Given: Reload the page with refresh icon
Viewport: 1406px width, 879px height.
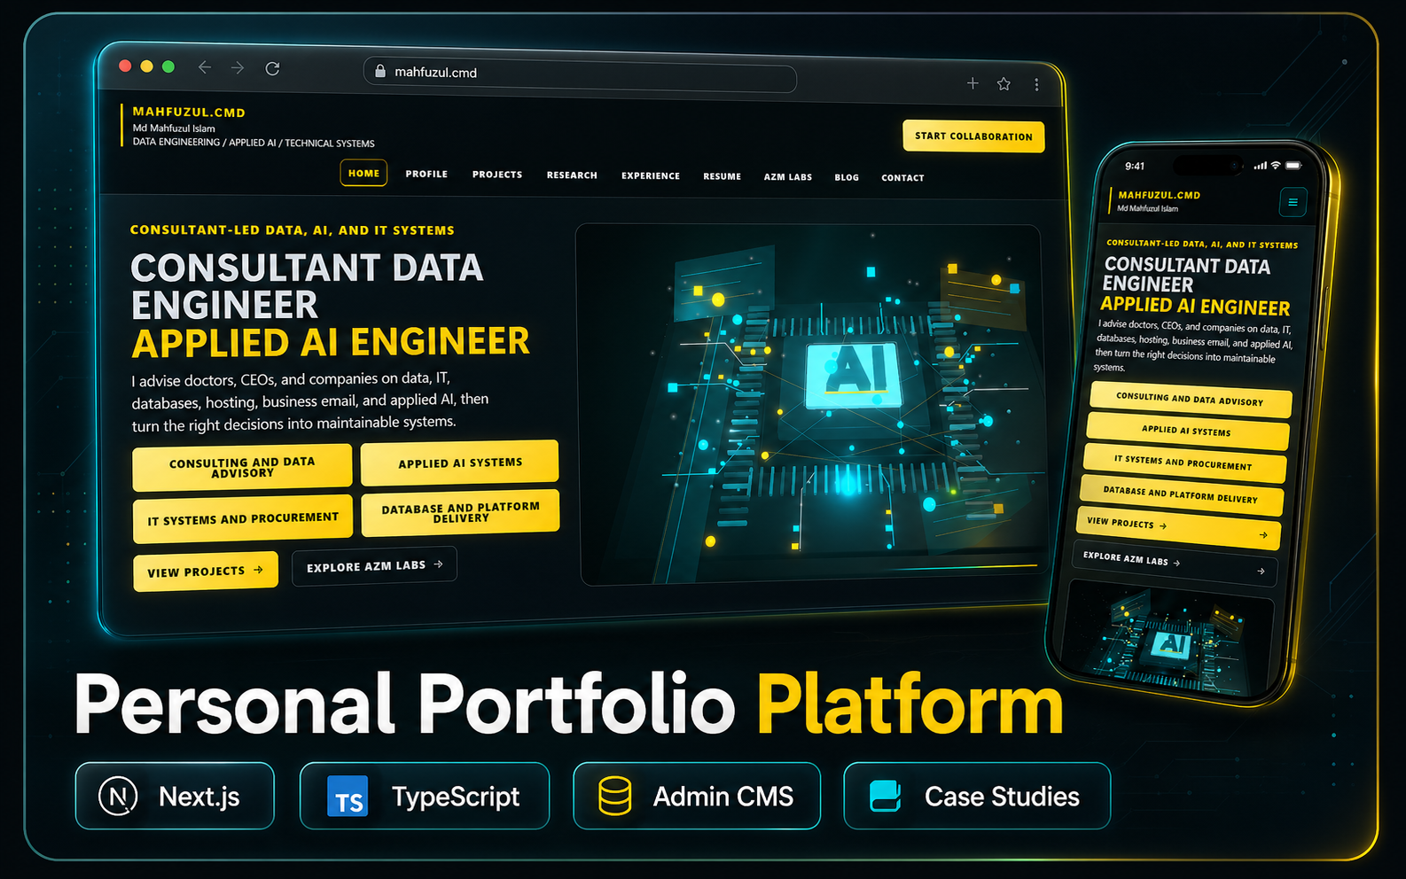Looking at the screenshot, I should tap(272, 68).
